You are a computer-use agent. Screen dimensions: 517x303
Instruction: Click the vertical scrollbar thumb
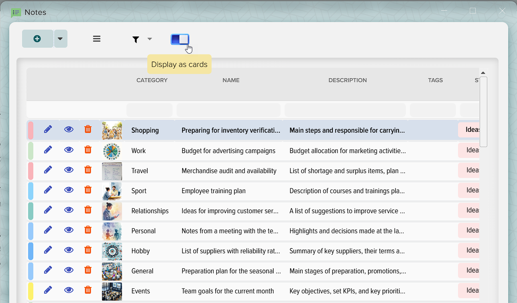click(x=483, y=112)
